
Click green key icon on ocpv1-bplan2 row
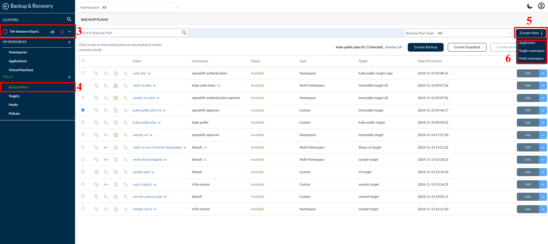(106, 184)
